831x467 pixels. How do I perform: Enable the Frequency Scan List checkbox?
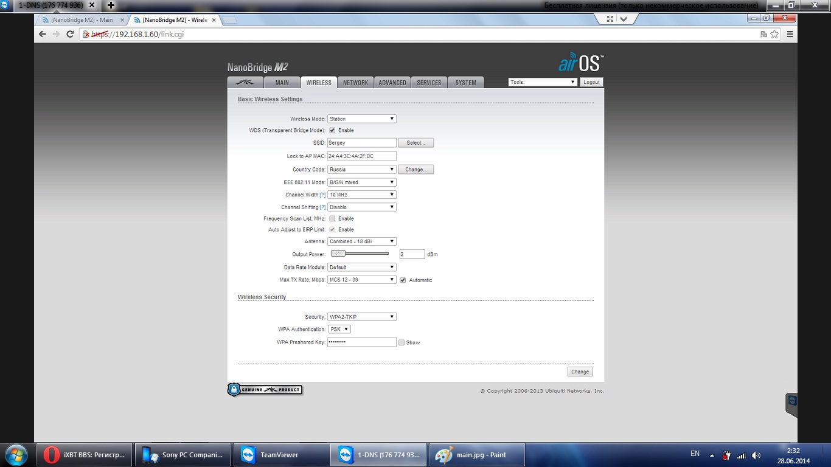(332, 218)
